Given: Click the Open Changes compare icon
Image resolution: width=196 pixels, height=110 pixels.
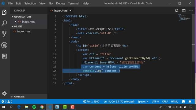Looking at the screenshot, I should click(x=176, y=11).
